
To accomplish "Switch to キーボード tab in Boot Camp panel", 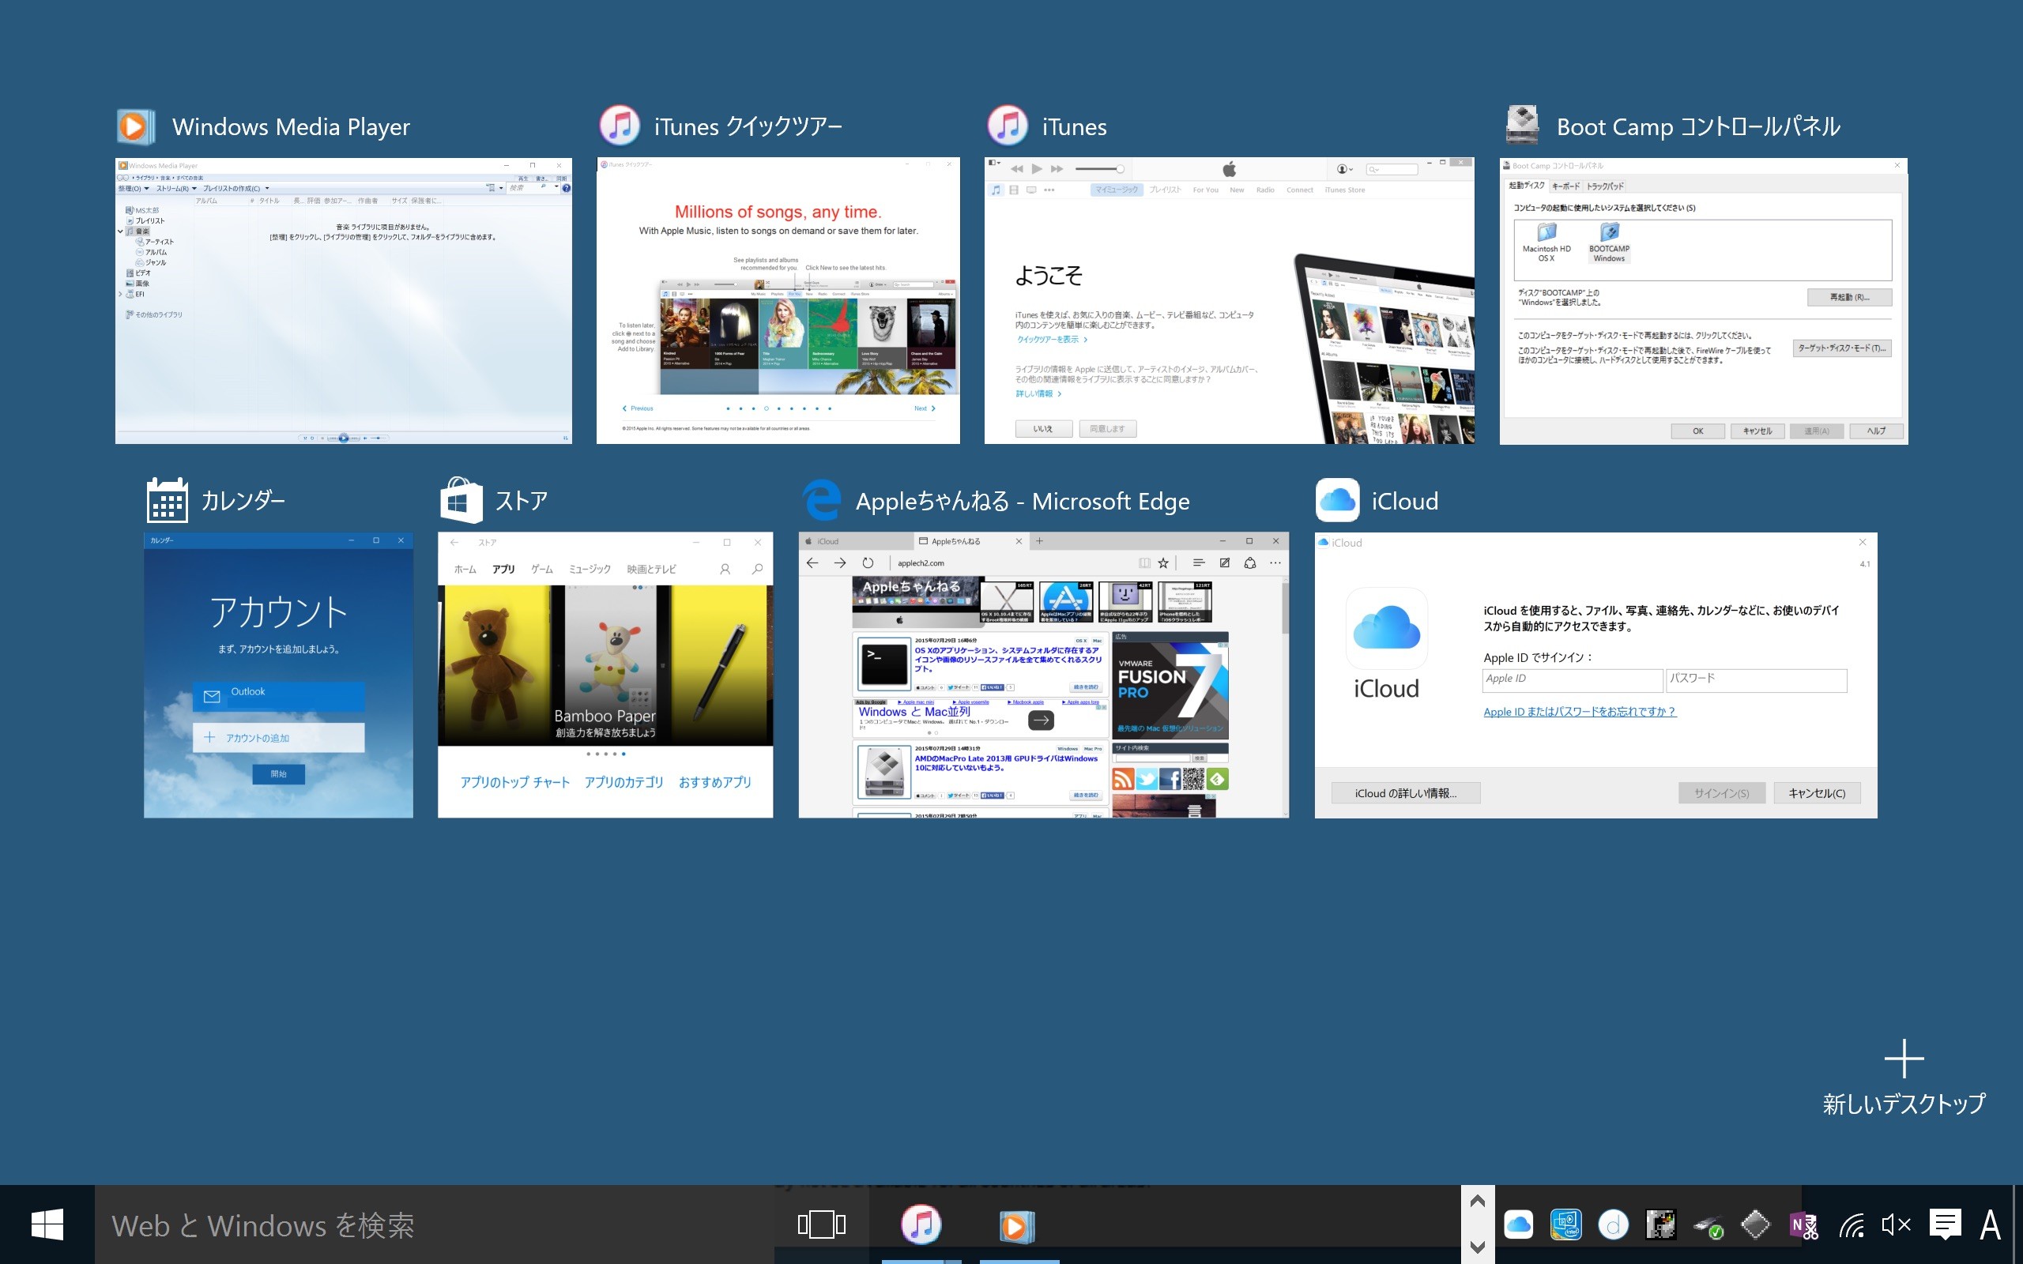I will click(x=1565, y=186).
